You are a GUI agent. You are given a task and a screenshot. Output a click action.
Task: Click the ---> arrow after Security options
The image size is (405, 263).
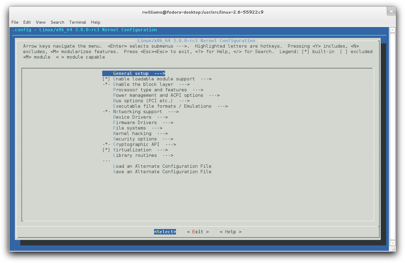pos(168,139)
